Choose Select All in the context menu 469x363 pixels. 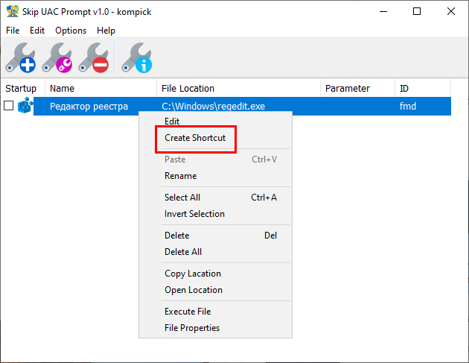pyautogui.click(x=215, y=198)
